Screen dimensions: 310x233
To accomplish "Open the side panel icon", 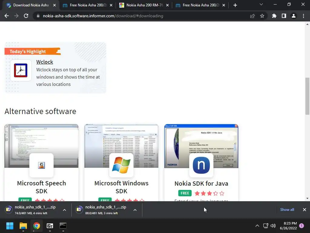I will click(x=284, y=16).
